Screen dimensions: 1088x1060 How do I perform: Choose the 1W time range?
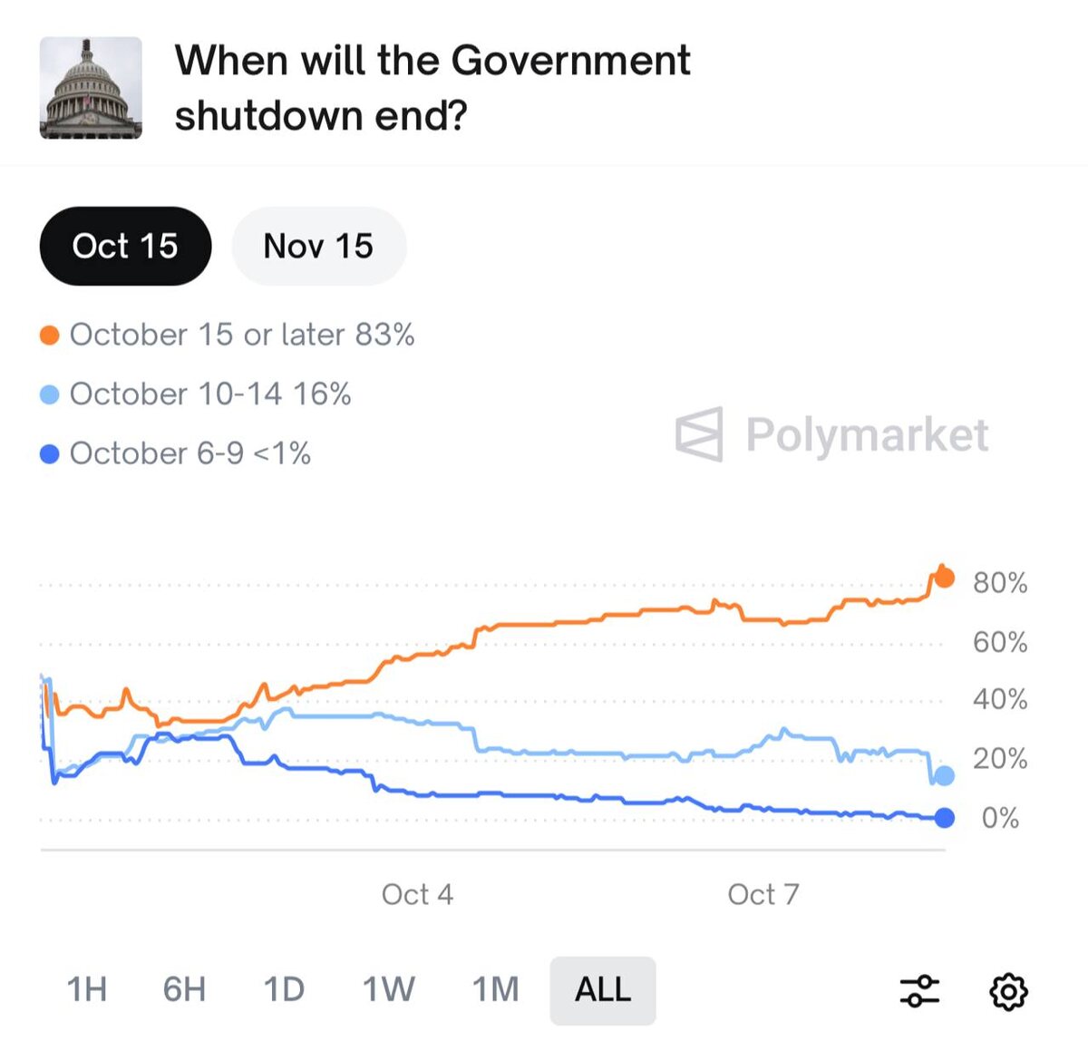(389, 989)
